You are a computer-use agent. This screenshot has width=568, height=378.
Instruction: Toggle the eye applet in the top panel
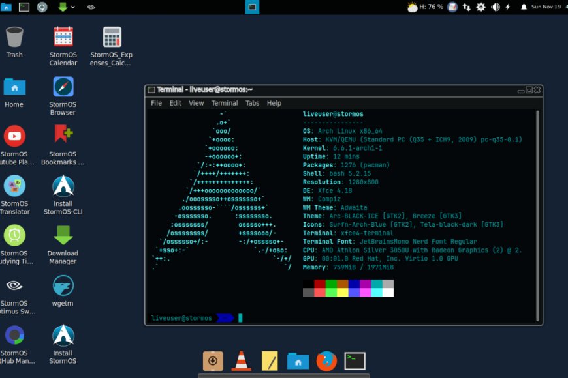(92, 7)
